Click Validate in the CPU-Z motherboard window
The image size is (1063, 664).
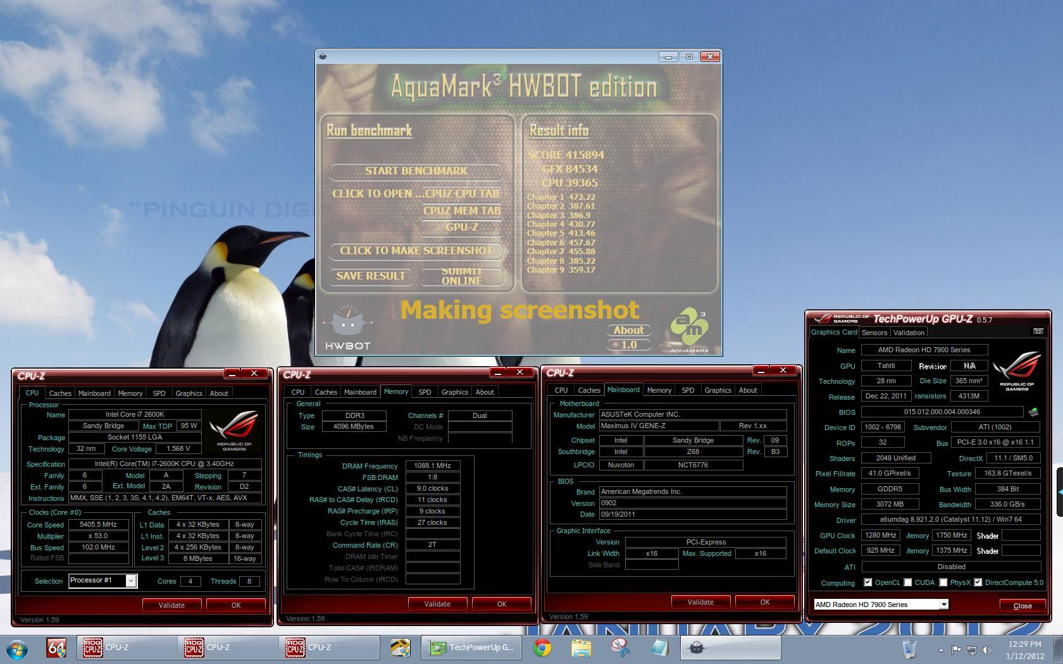[x=700, y=602]
